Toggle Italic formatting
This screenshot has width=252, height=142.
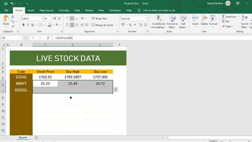(x=28, y=25)
